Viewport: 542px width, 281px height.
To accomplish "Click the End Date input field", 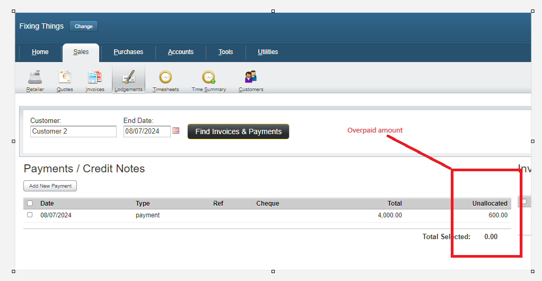I will [x=147, y=131].
